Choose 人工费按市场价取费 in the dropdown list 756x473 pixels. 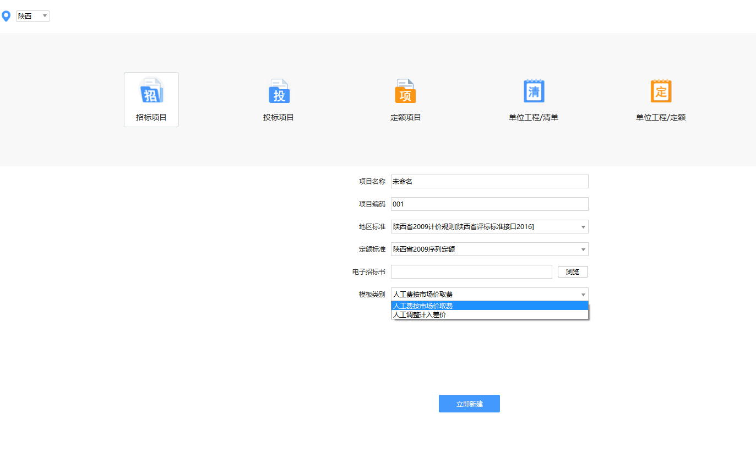coord(490,306)
